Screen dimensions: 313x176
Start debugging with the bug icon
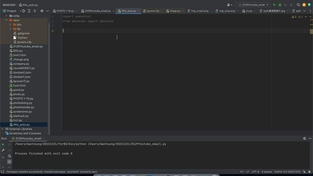(x=280, y=5)
